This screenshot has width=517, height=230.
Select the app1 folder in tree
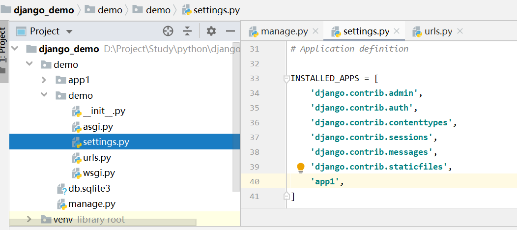click(79, 80)
